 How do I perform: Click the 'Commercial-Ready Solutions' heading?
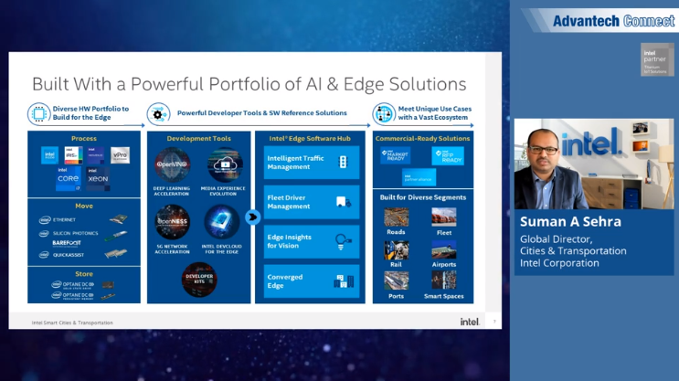[422, 139]
